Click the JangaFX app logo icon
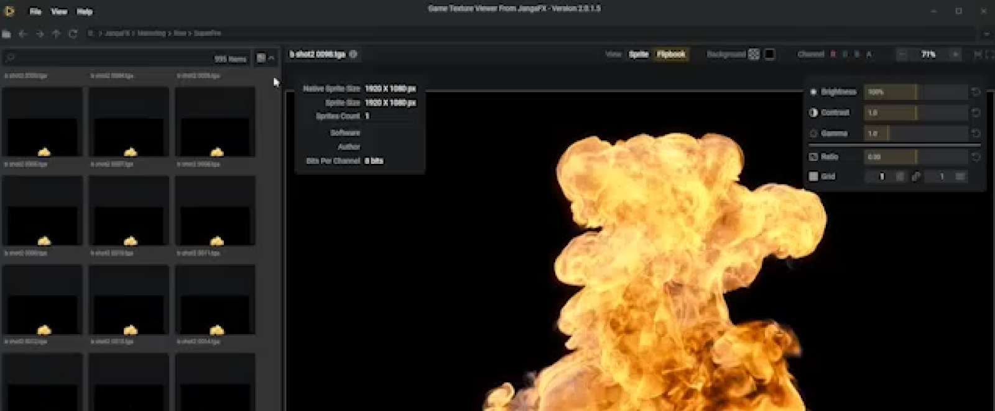This screenshot has height=411, width=995. tap(9, 11)
